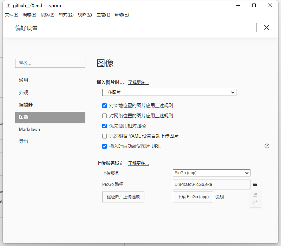
Task: Select the Markdown settings category
Action: (x=50, y=129)
